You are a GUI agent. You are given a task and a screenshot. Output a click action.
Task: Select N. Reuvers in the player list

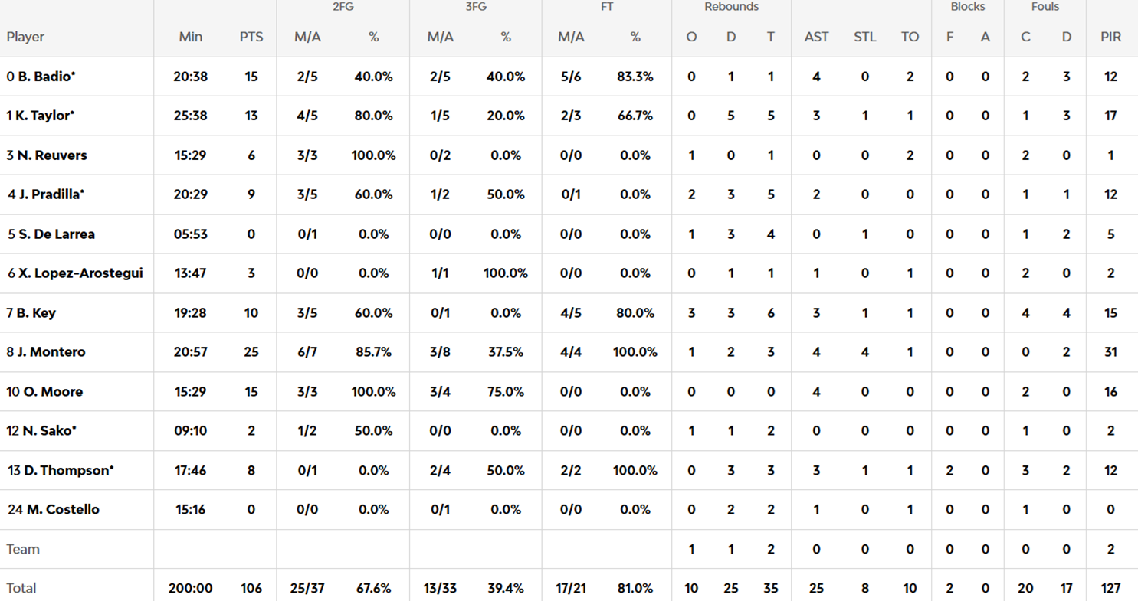pos(51,155)
